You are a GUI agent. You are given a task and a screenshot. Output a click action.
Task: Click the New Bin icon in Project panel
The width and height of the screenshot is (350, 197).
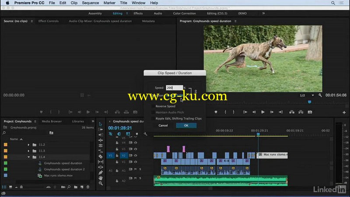tap(76, 187)
